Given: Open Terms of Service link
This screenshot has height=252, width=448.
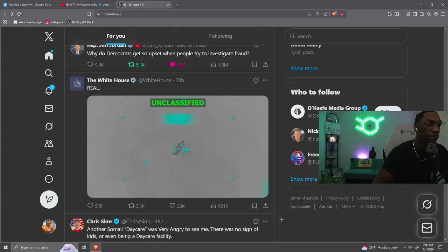Looking at the screenshot, I should 304,198.
